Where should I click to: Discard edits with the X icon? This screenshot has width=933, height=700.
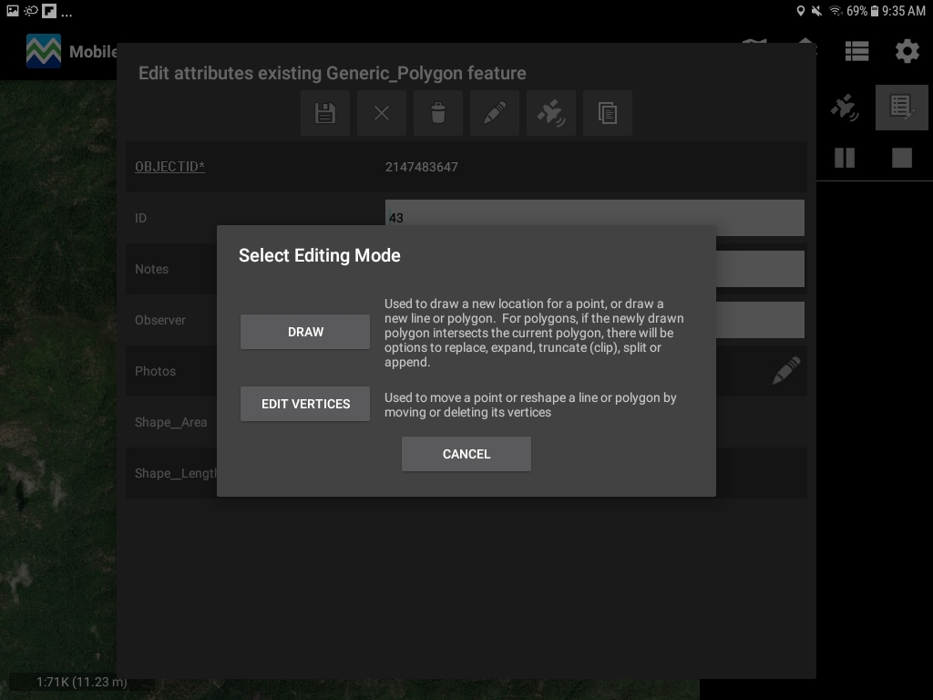click(x=382, y=113)
